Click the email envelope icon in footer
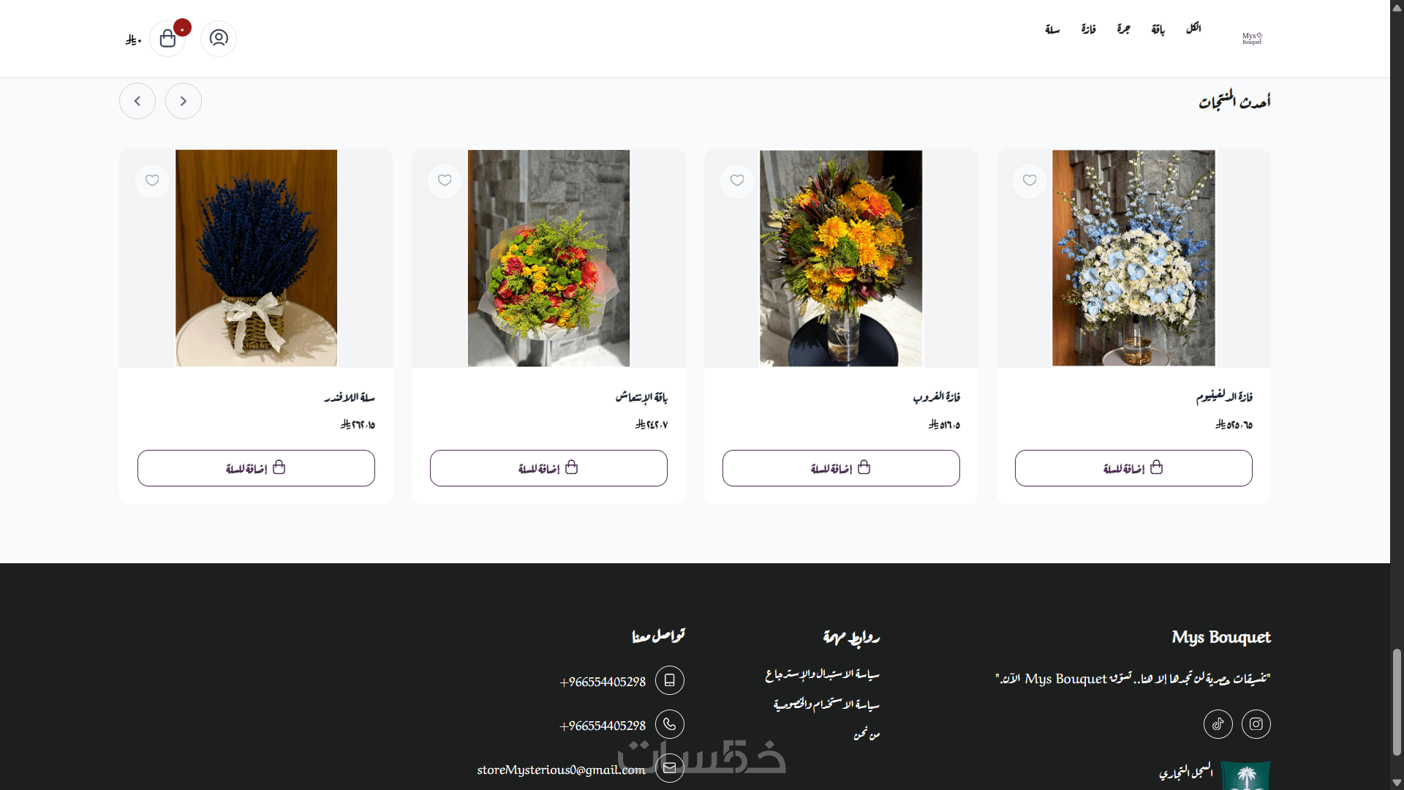 669,768
